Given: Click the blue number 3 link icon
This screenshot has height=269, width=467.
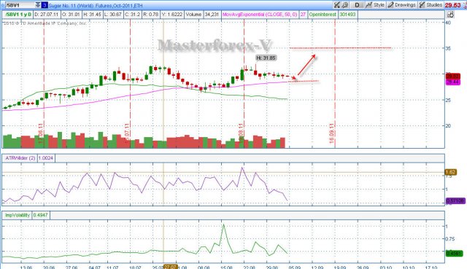Looking at the screenshot, I should (44, 5).
